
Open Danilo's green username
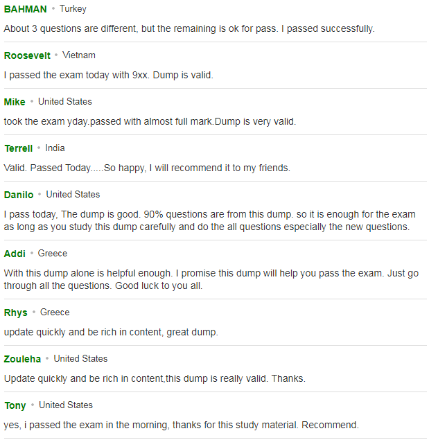tap(19, 195)
